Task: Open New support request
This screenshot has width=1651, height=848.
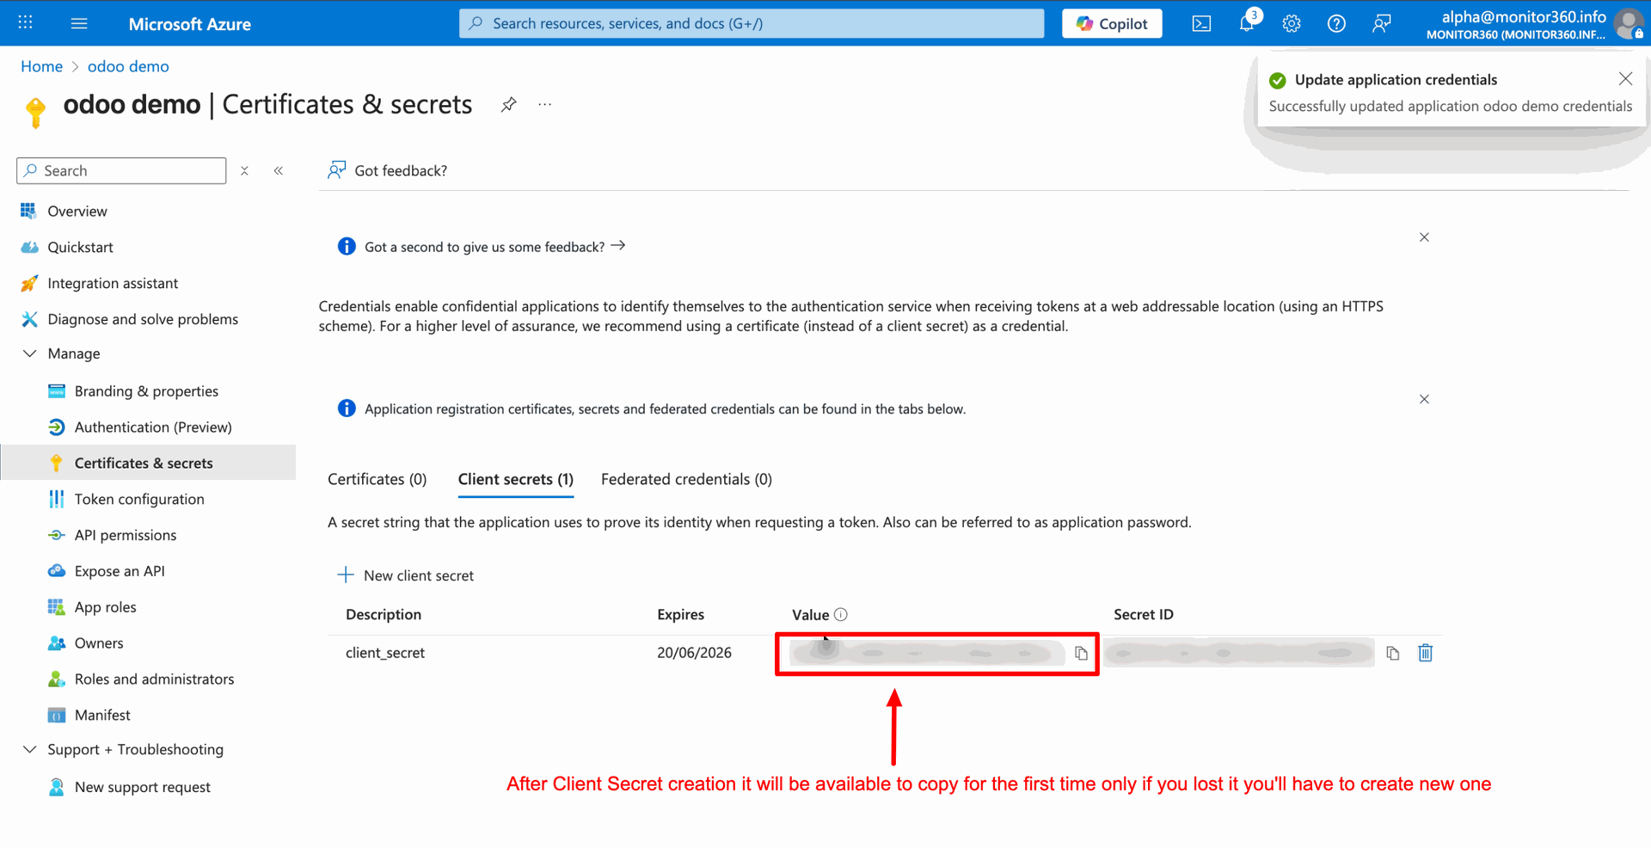Action: click(142, 787)
